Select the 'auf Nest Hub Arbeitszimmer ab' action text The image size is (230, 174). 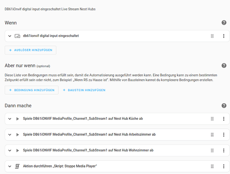pyautogui.click(x=132, y=134)
